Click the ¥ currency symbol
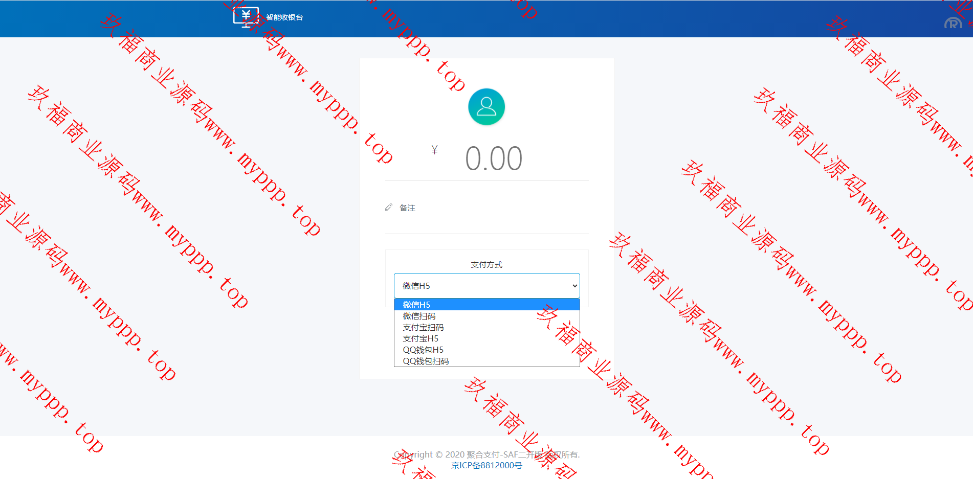The height and width of the screenshot is (479, 973). tap(434, 150)
